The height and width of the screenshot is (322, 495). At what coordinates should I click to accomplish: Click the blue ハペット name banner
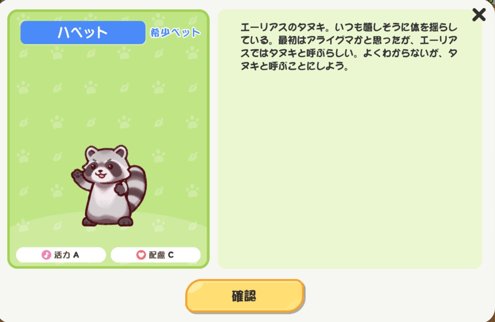click(83, 33)
